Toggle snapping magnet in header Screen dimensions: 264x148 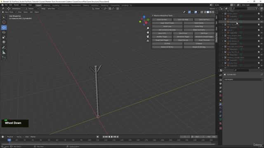coord(110,9)
